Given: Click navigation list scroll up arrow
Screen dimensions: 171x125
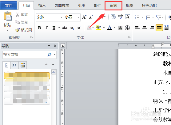Looking at the screenshot, I should pyautogui.click(x=54, y=72).
